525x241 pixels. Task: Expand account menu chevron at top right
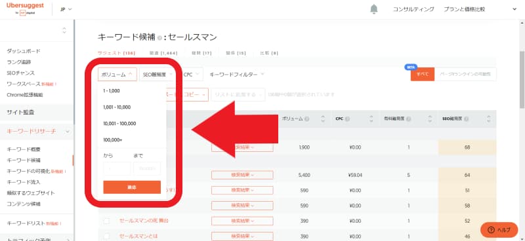coord(514,9)
